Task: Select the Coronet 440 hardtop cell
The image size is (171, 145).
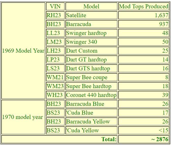Action: coord(91,95)
